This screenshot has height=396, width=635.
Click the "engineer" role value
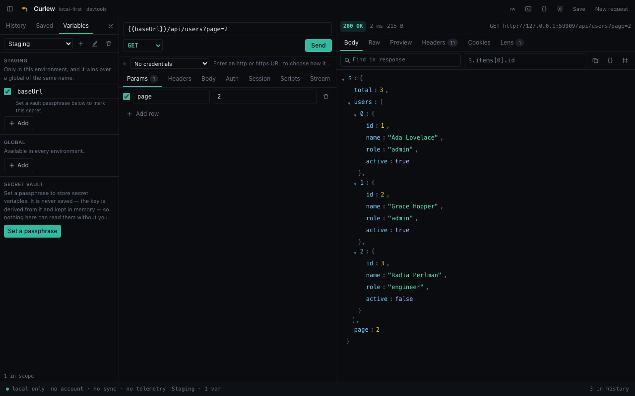(x=406, y=287)
